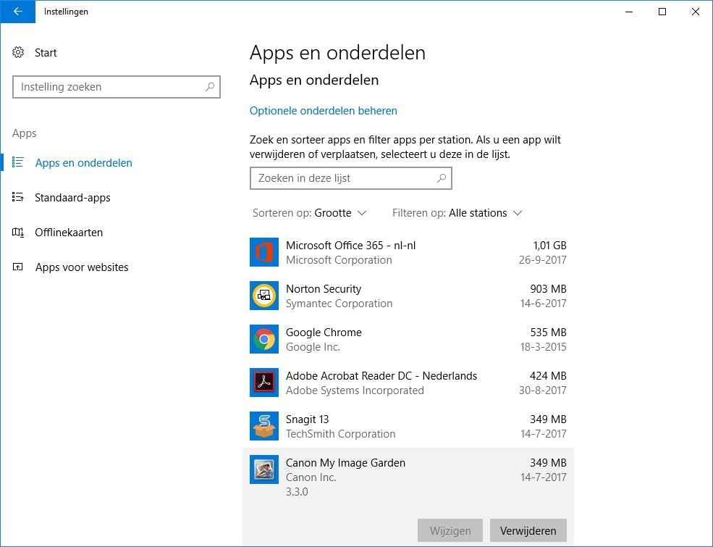Image resolution: width=713 pixels, height=547 pixels.
Task: Click the Apps voor websites icon
Action: (17, 267)
